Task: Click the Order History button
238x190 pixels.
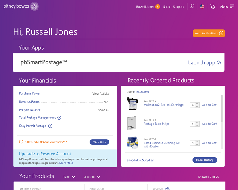Action: [x=205, y=160]
